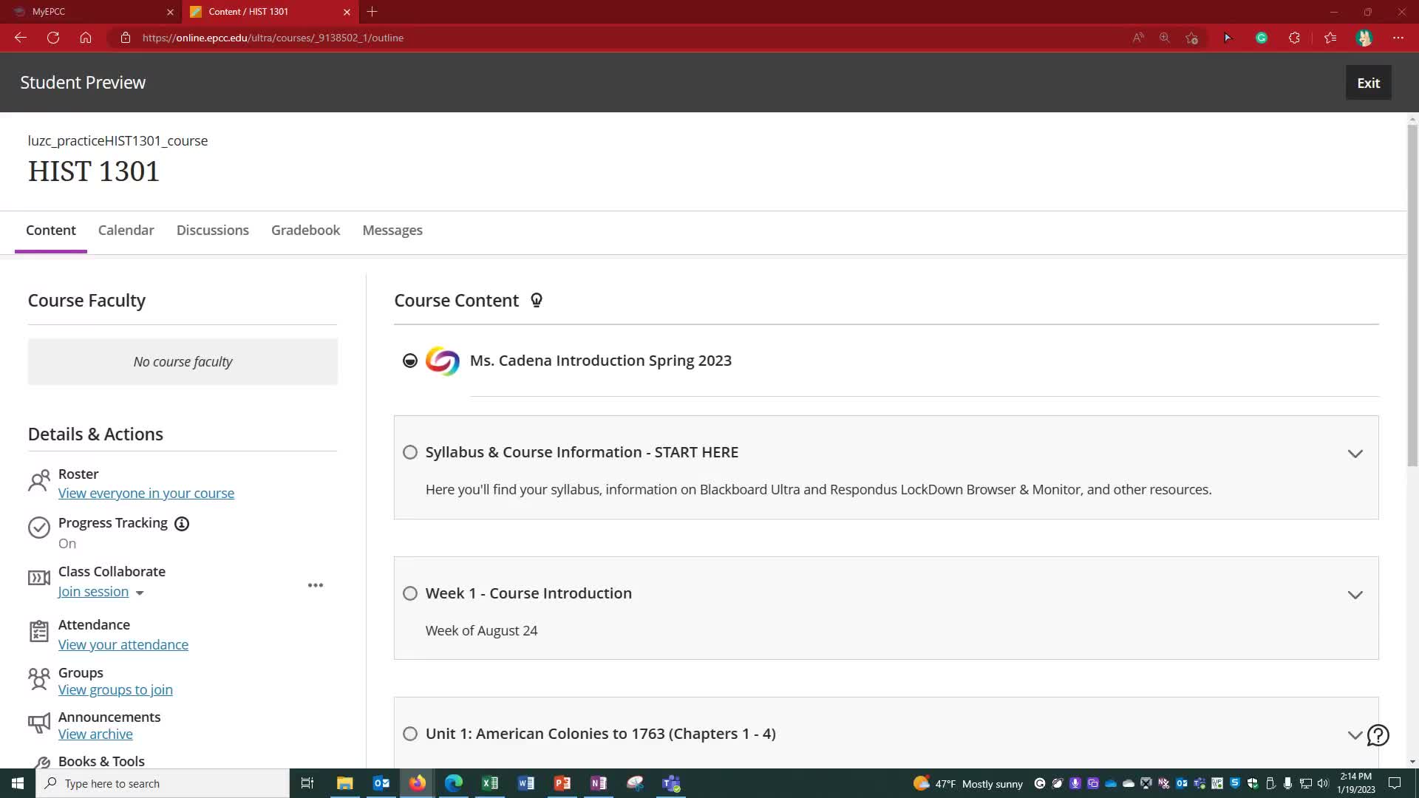Switch to the Discussions tab

coord(213,231)
